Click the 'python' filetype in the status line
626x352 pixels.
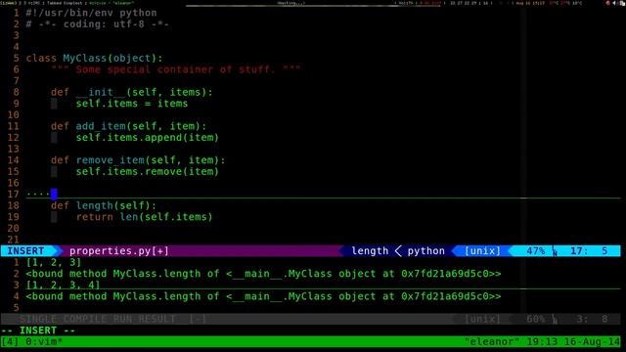[x=426, y=251]
